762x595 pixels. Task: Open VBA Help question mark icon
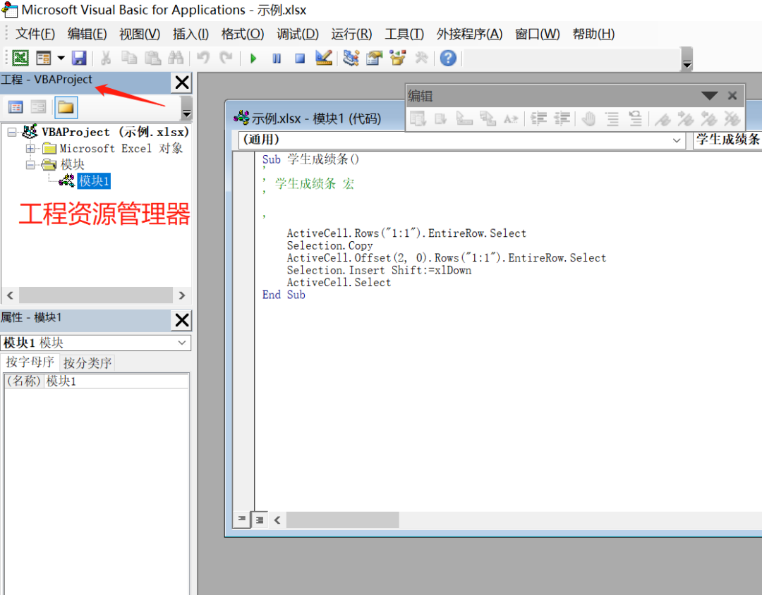[448, 59]
